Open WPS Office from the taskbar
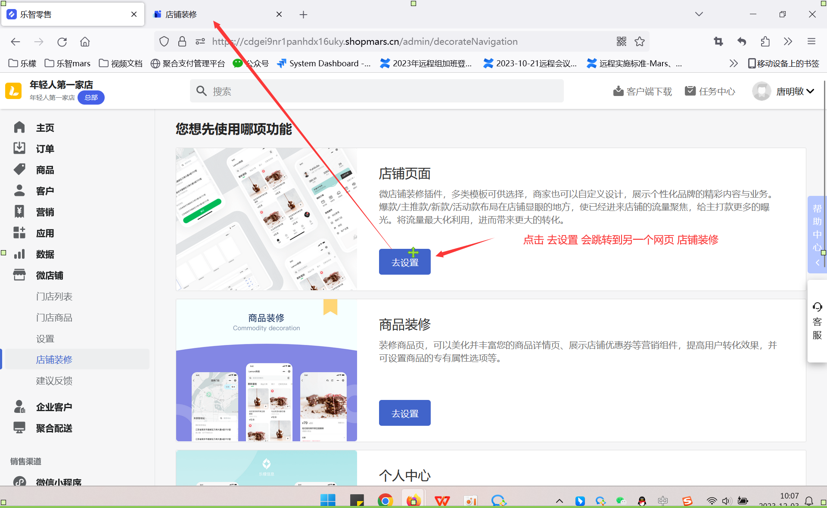Viewport: 827px width, 508px height. [442, 500]
